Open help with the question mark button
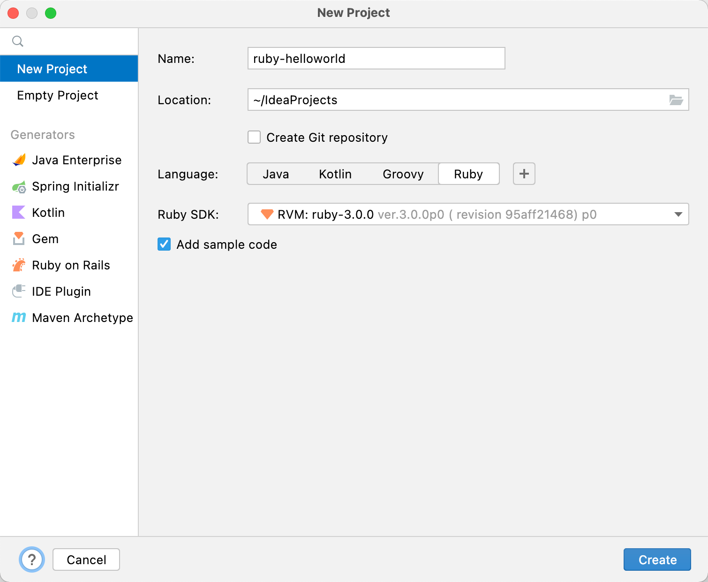The height and width of the screenshot is (582, 708). [x=32, y=559]
